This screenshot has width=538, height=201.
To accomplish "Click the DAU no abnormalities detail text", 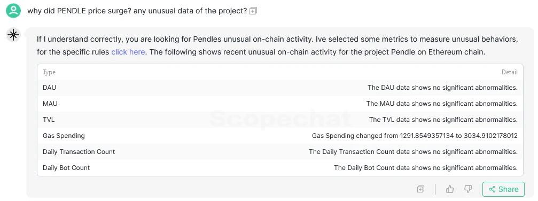I will 442,88.
